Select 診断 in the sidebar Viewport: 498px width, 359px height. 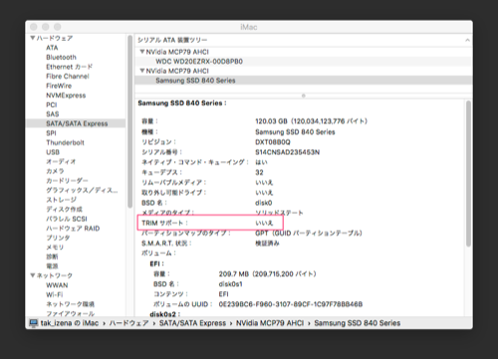pos(52,257)
